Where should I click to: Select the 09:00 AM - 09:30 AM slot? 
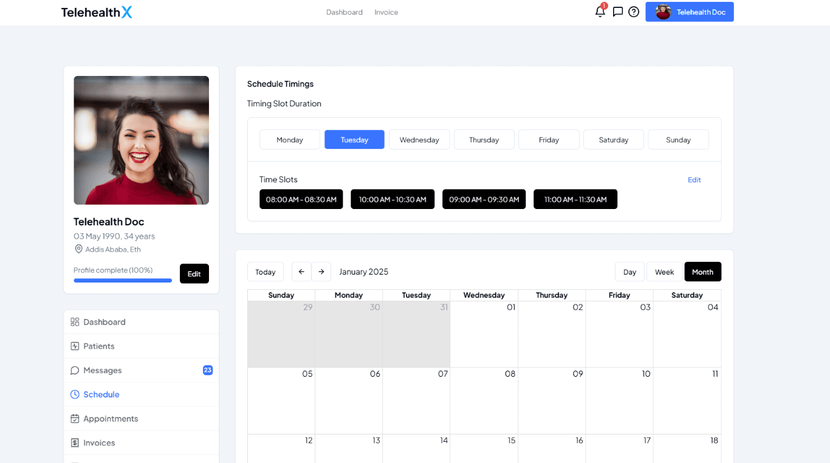pyautogui.click(x=484, y=199)
